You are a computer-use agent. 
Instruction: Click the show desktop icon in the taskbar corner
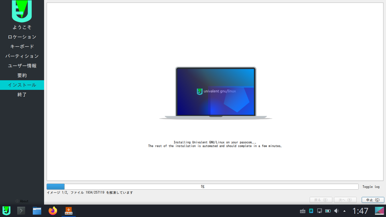click(x=380, y=211)
